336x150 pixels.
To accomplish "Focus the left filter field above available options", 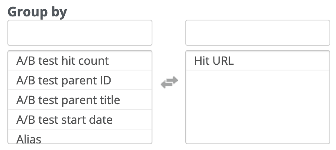I will (80, 33).
